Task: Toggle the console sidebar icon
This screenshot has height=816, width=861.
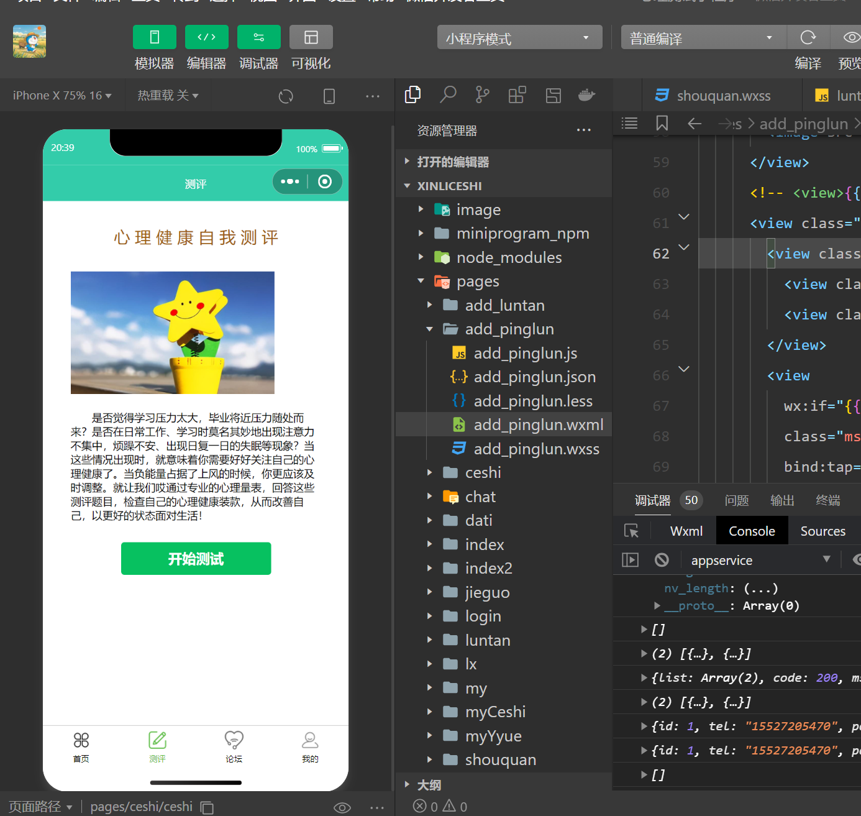Action: point(630,560)
